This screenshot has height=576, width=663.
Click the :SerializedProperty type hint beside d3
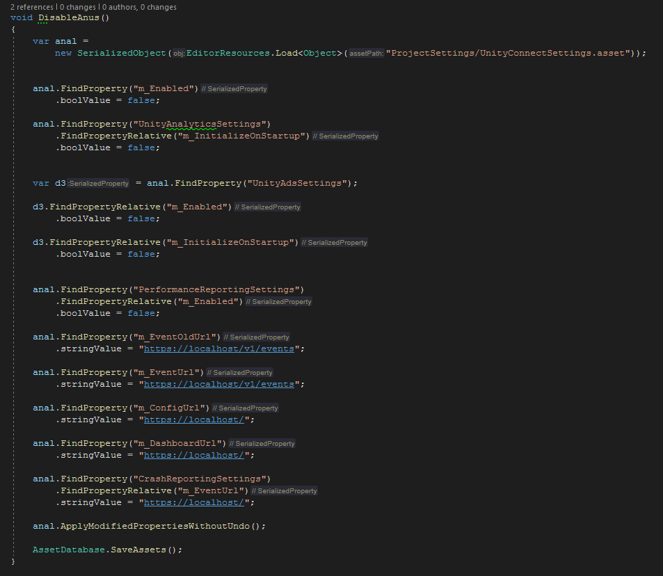point(98,184)
